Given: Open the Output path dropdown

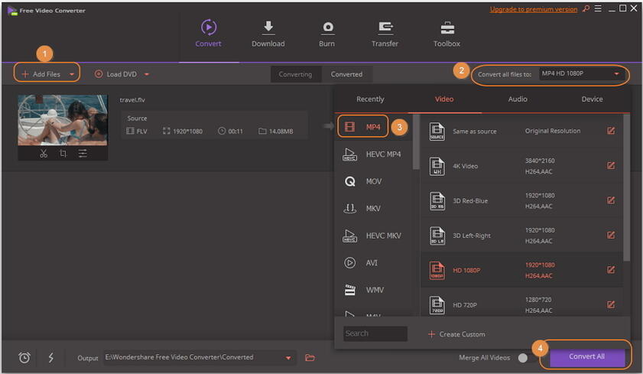Looking at the screenshot, I should pos(288,358).
